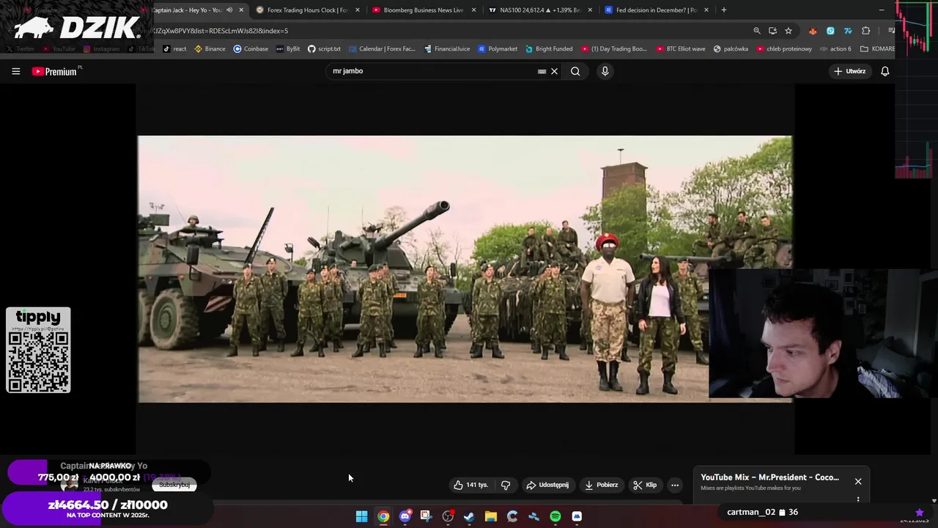Click the video player frame

(465, 268)
